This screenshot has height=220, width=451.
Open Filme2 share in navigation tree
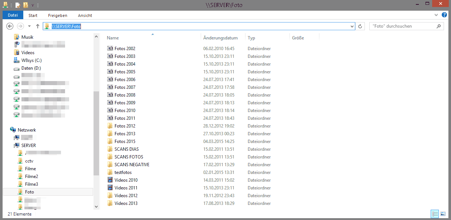[x=31, y=176]
